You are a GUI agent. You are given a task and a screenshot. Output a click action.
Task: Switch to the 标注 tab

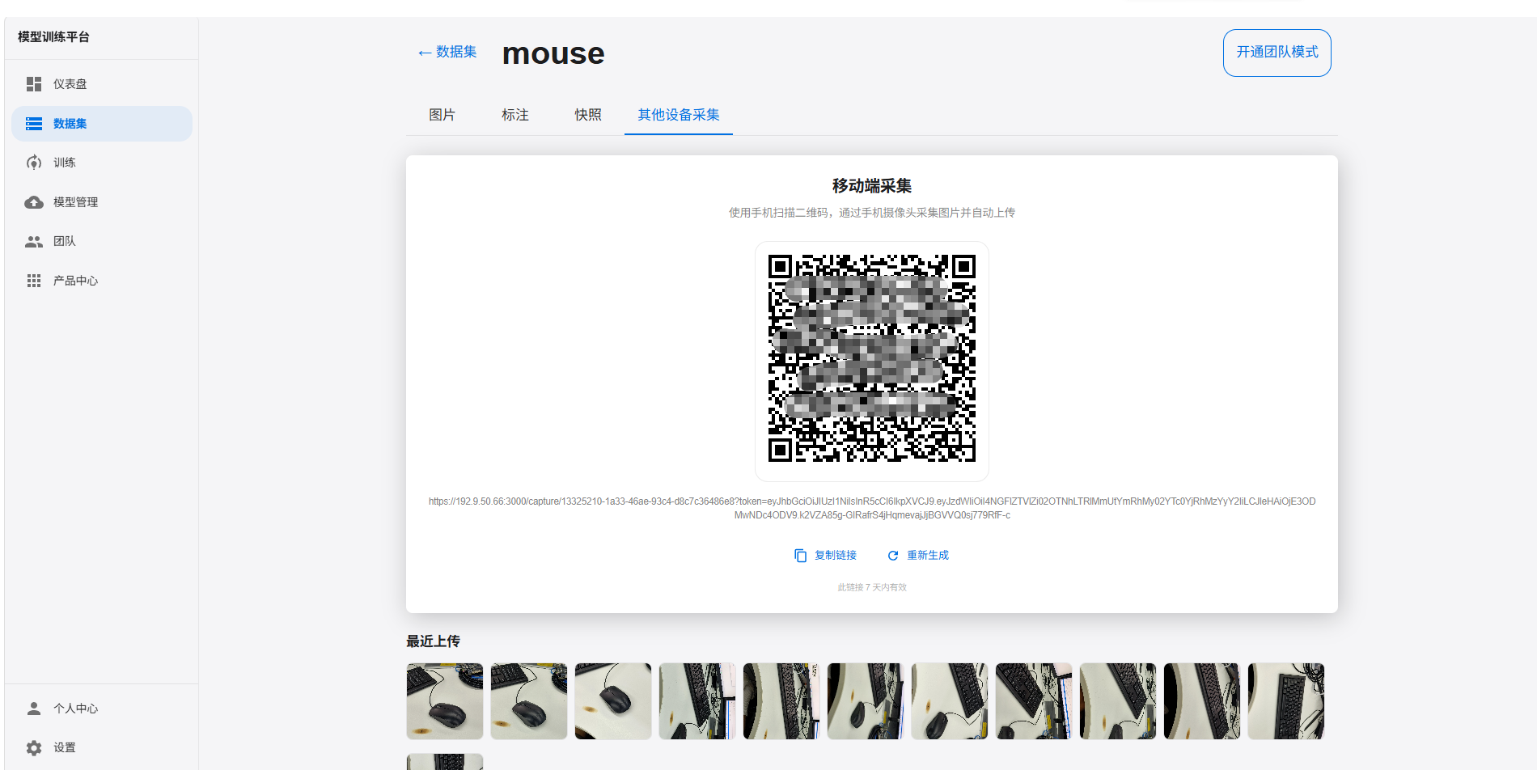click(x=515, y=115)
